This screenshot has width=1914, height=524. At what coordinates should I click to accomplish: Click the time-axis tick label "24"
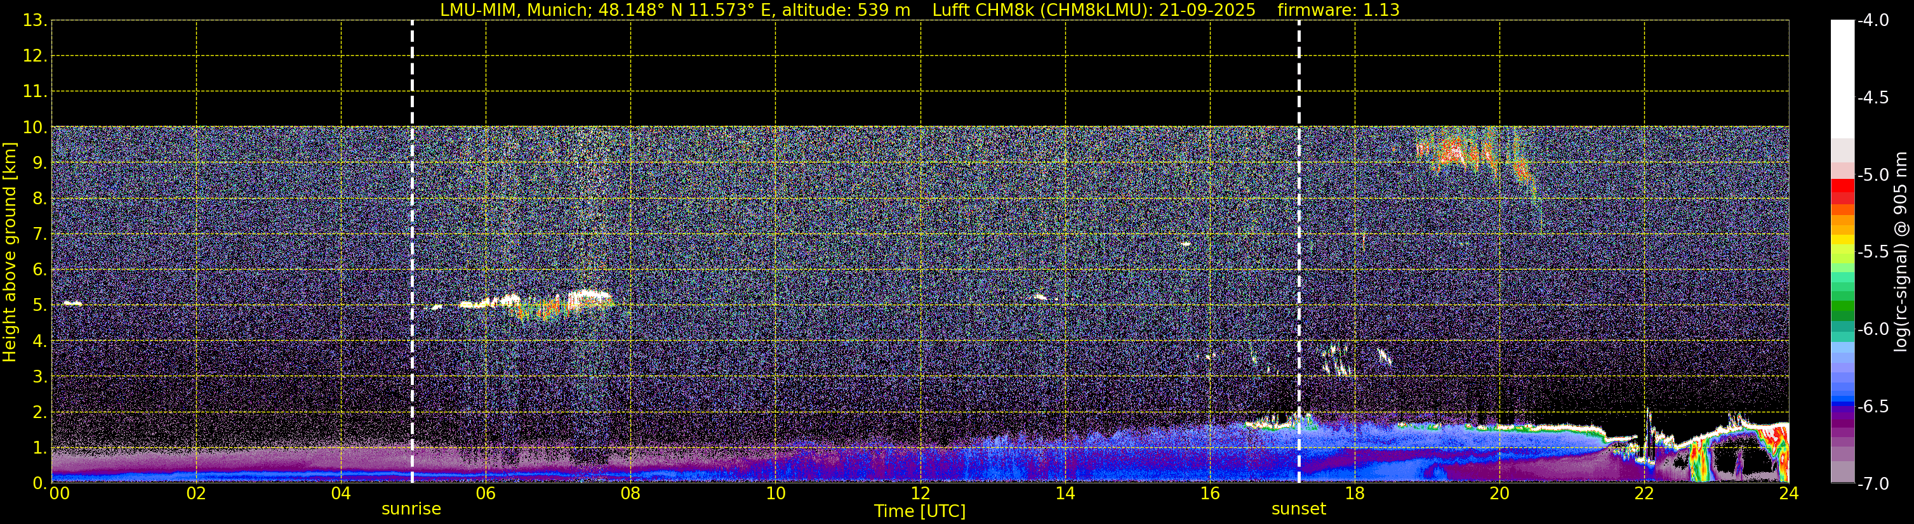click(x=1788, y=494)
